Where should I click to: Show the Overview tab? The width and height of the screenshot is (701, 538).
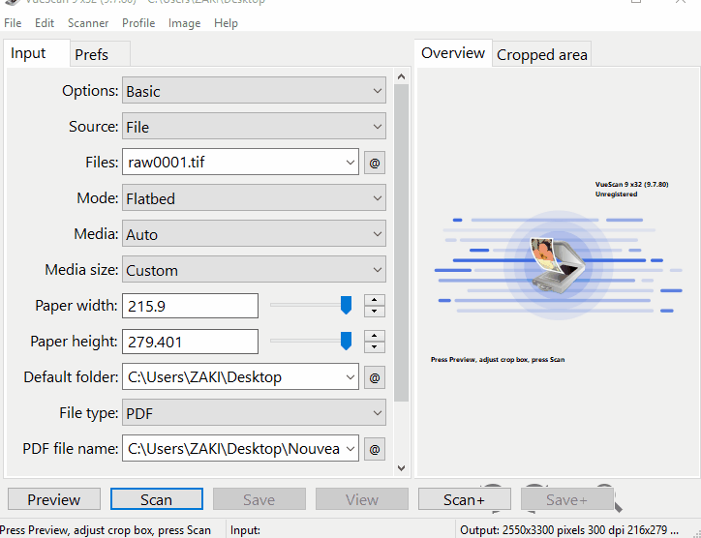[x=453, y=53]
